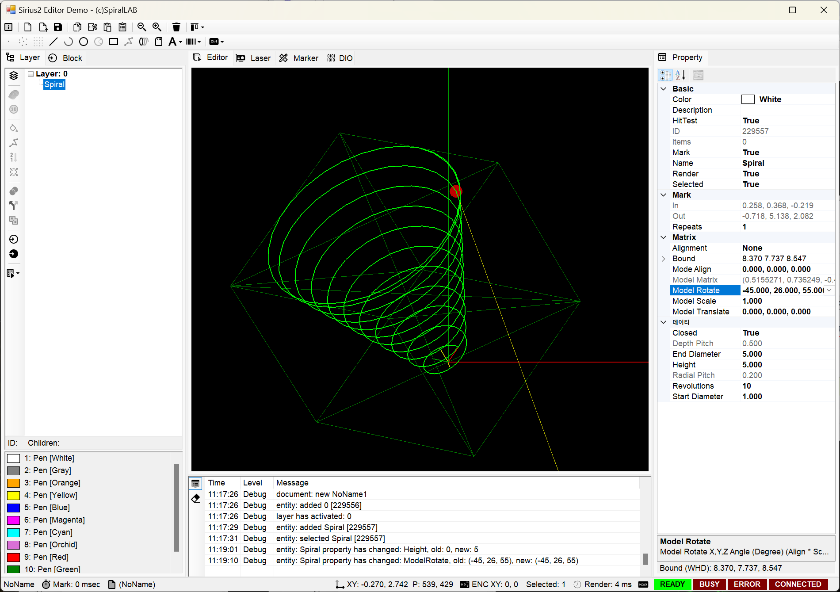Toggle Alphabetical sort in Property panel
The height and width of the screenshot is (592, 840).
(x=680, y=75)
